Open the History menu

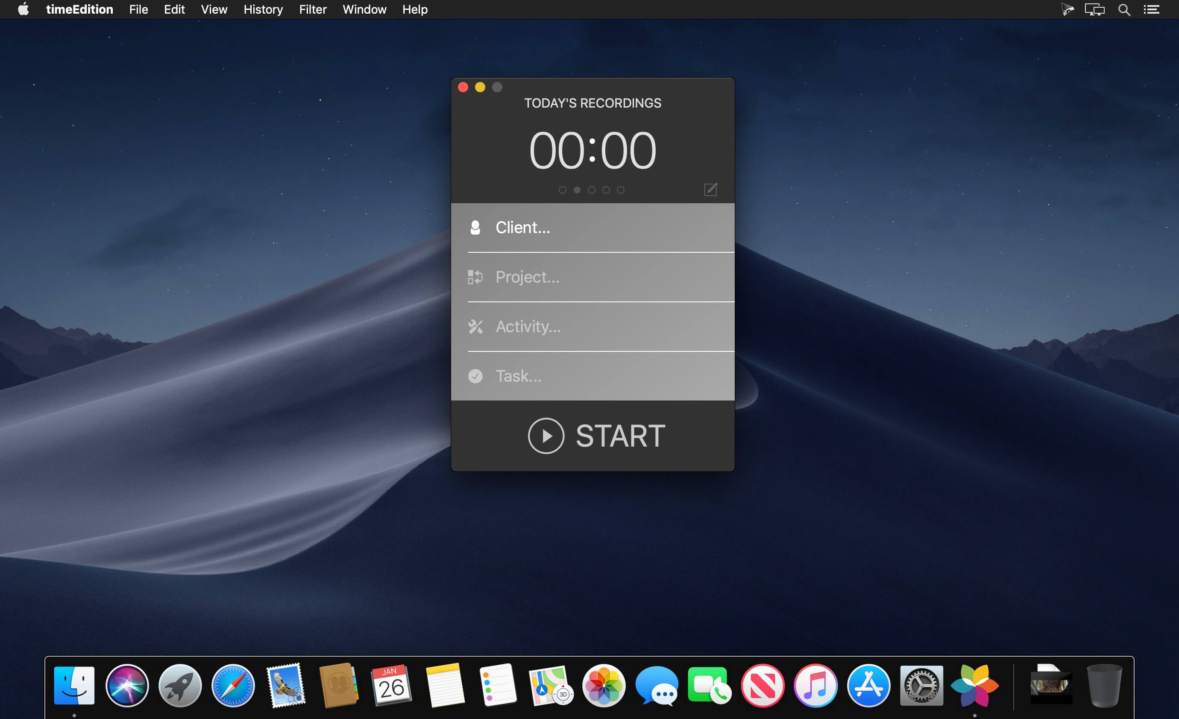tap(263, 9)
